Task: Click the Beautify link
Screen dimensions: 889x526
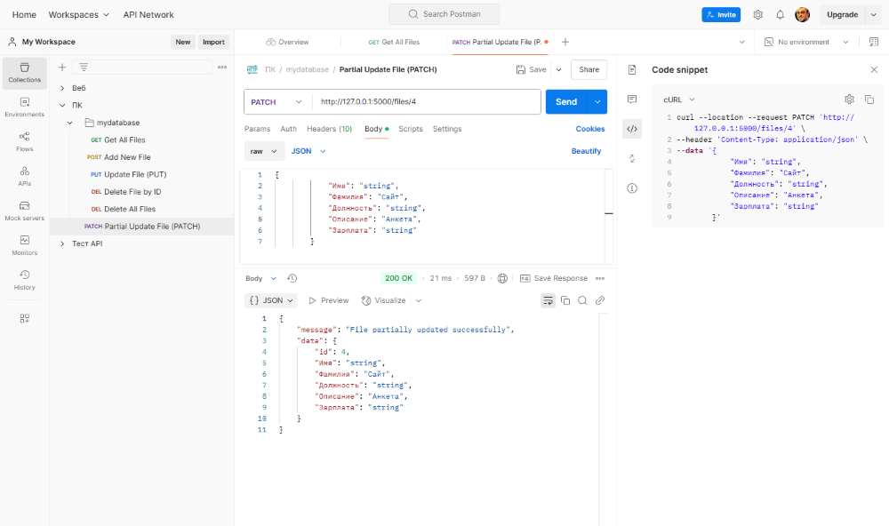Action: coord(586,151)
